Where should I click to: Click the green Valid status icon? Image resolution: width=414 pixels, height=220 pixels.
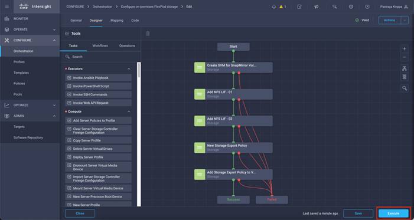tap(357, 20)
